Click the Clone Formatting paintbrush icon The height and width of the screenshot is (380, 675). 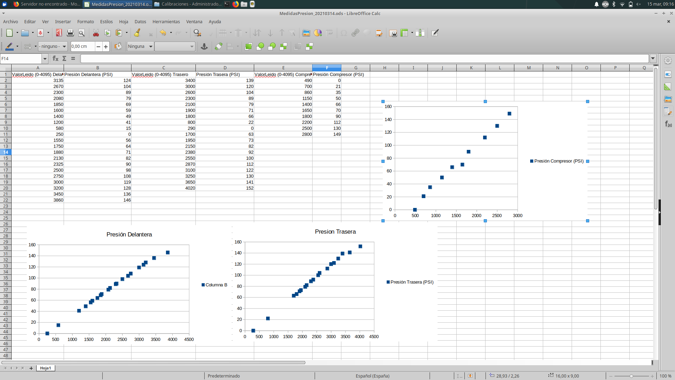pyautogui.click(x=137, y=33)
